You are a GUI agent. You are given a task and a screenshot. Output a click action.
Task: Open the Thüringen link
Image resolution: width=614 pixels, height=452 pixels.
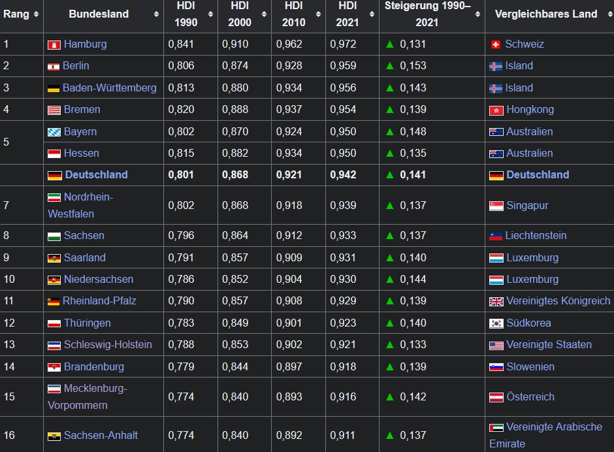(87, 323)
